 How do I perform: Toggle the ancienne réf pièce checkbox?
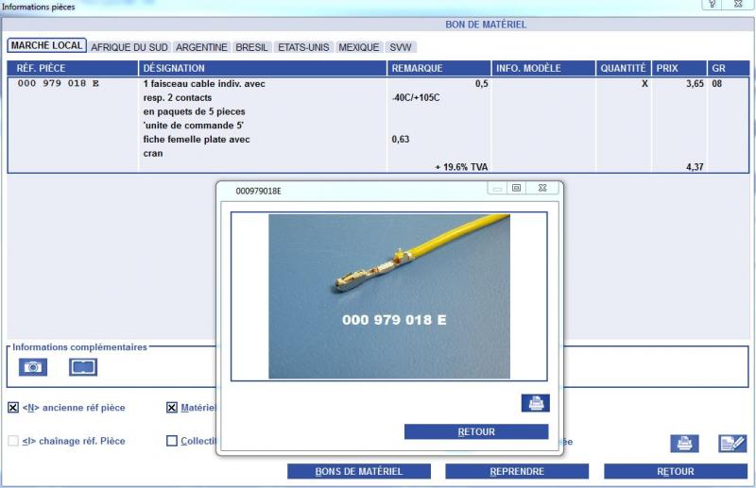click(x=13, y=408)
